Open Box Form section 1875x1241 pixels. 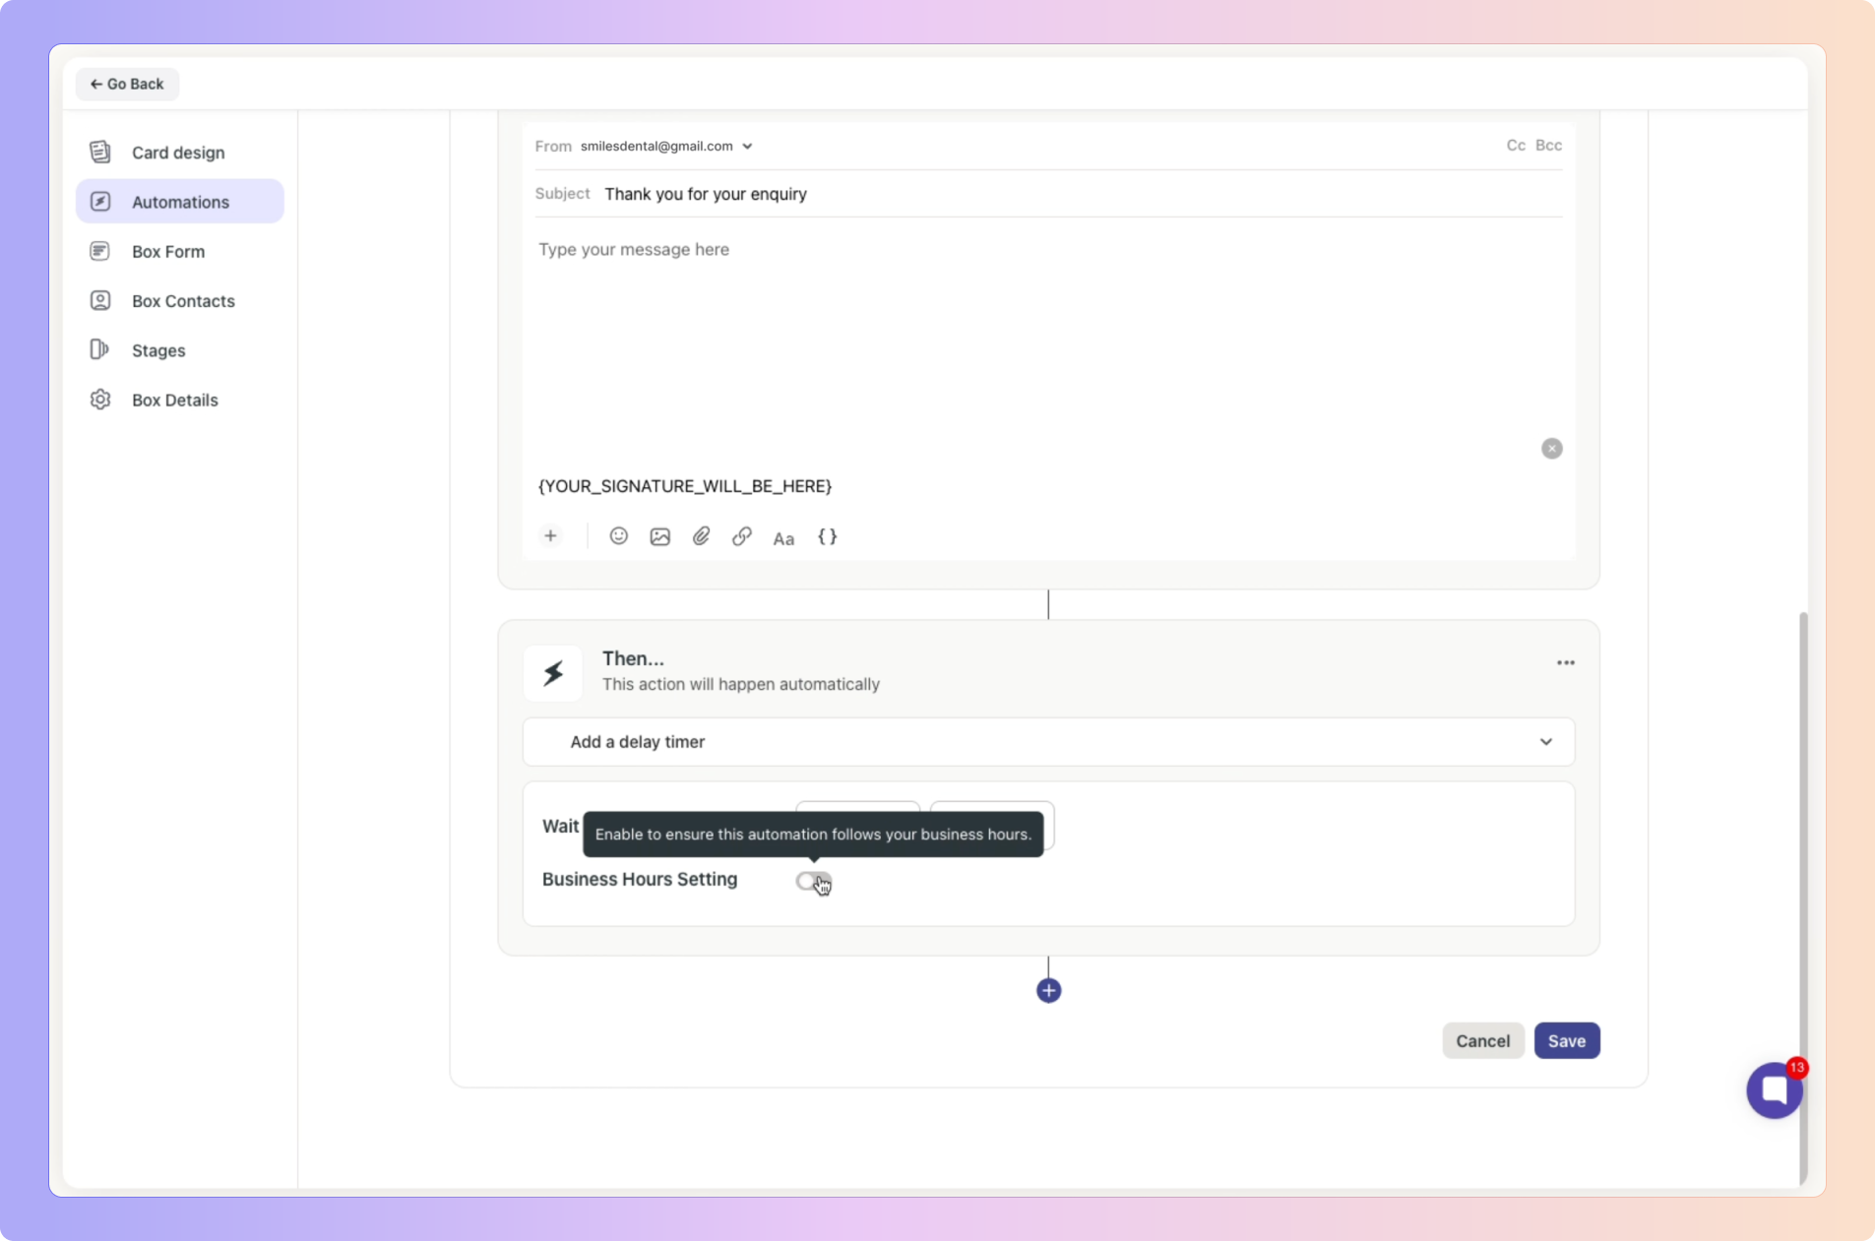(x=180, y=251)
